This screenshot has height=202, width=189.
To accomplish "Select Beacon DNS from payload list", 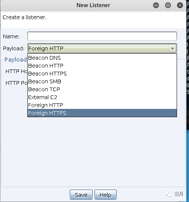I will [102, 58].
